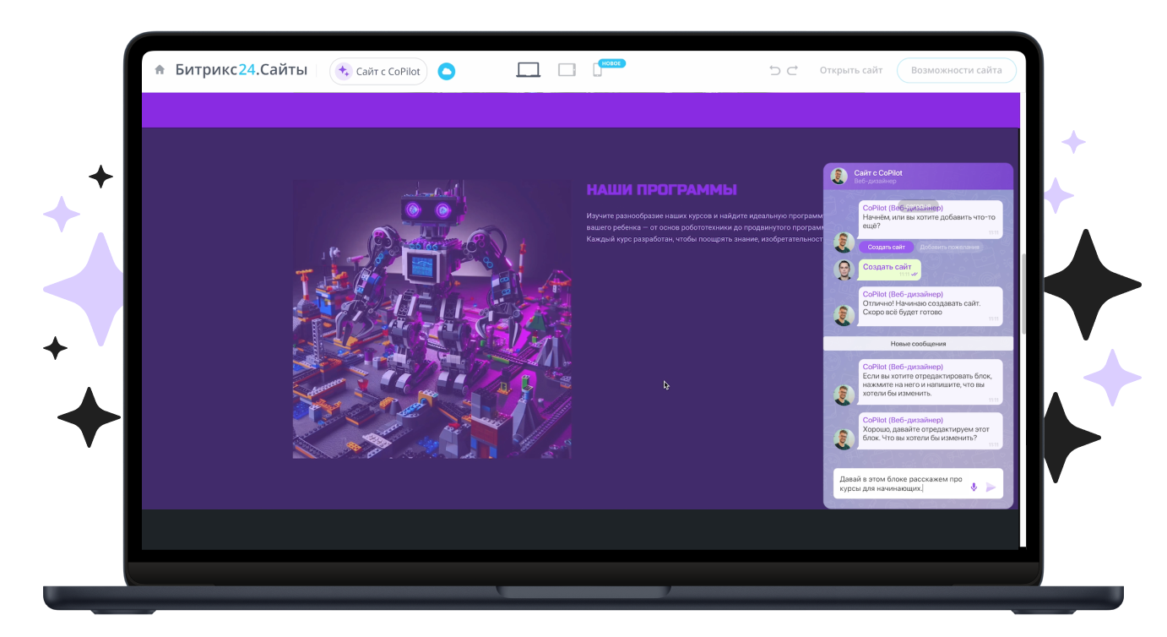Send the chat message with arrow icon
This screenshot has height=637, width=1167.
(991, 487)
